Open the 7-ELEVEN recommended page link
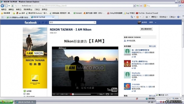This screenshot has width=184, height=104. [x=136, y=84]
